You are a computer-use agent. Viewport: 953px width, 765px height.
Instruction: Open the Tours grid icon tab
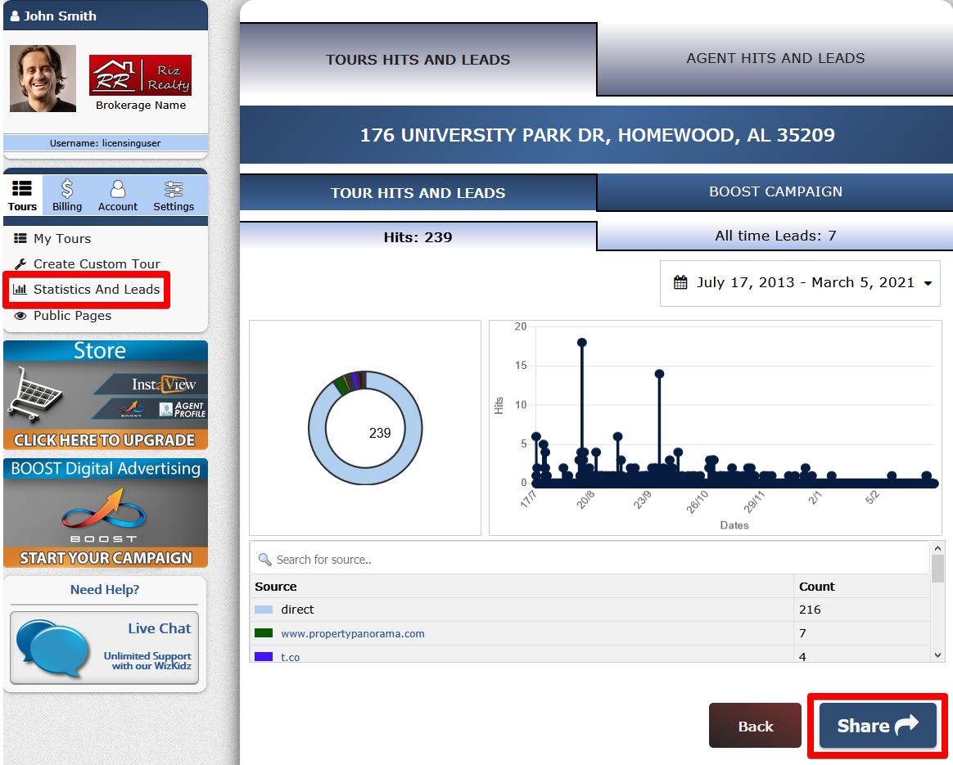tap(22, 196)
